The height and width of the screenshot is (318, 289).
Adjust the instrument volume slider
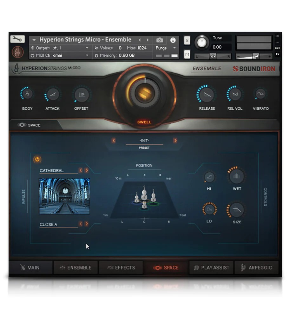tap(254, 56)
